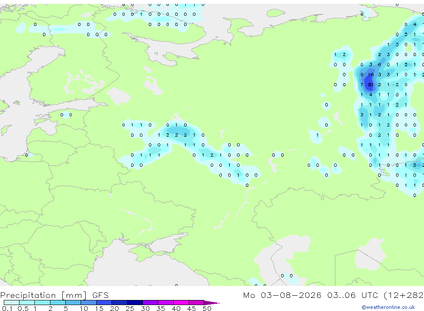The height and width of the screenshot is (311, 424).
Task: Click the '15' legend scale label
Action: click(99, 308)
